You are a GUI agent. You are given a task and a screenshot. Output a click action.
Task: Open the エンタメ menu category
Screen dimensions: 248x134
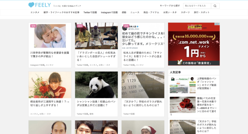click(x=35, y=12)
